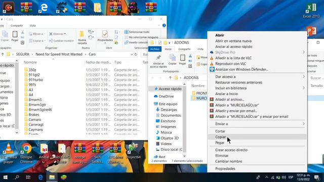Open Google Chrome desktop shortcut

click(x=26, y=154)
